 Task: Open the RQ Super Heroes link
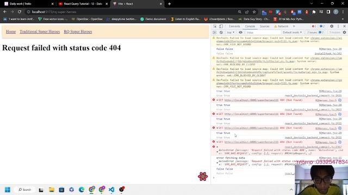click(x=78, y=31)
